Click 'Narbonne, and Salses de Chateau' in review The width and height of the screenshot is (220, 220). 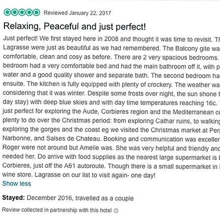[x=52, y=138]
